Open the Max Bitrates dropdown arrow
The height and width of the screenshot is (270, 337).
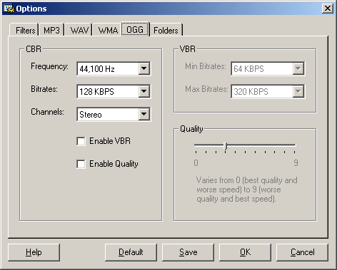click(298, 91)
